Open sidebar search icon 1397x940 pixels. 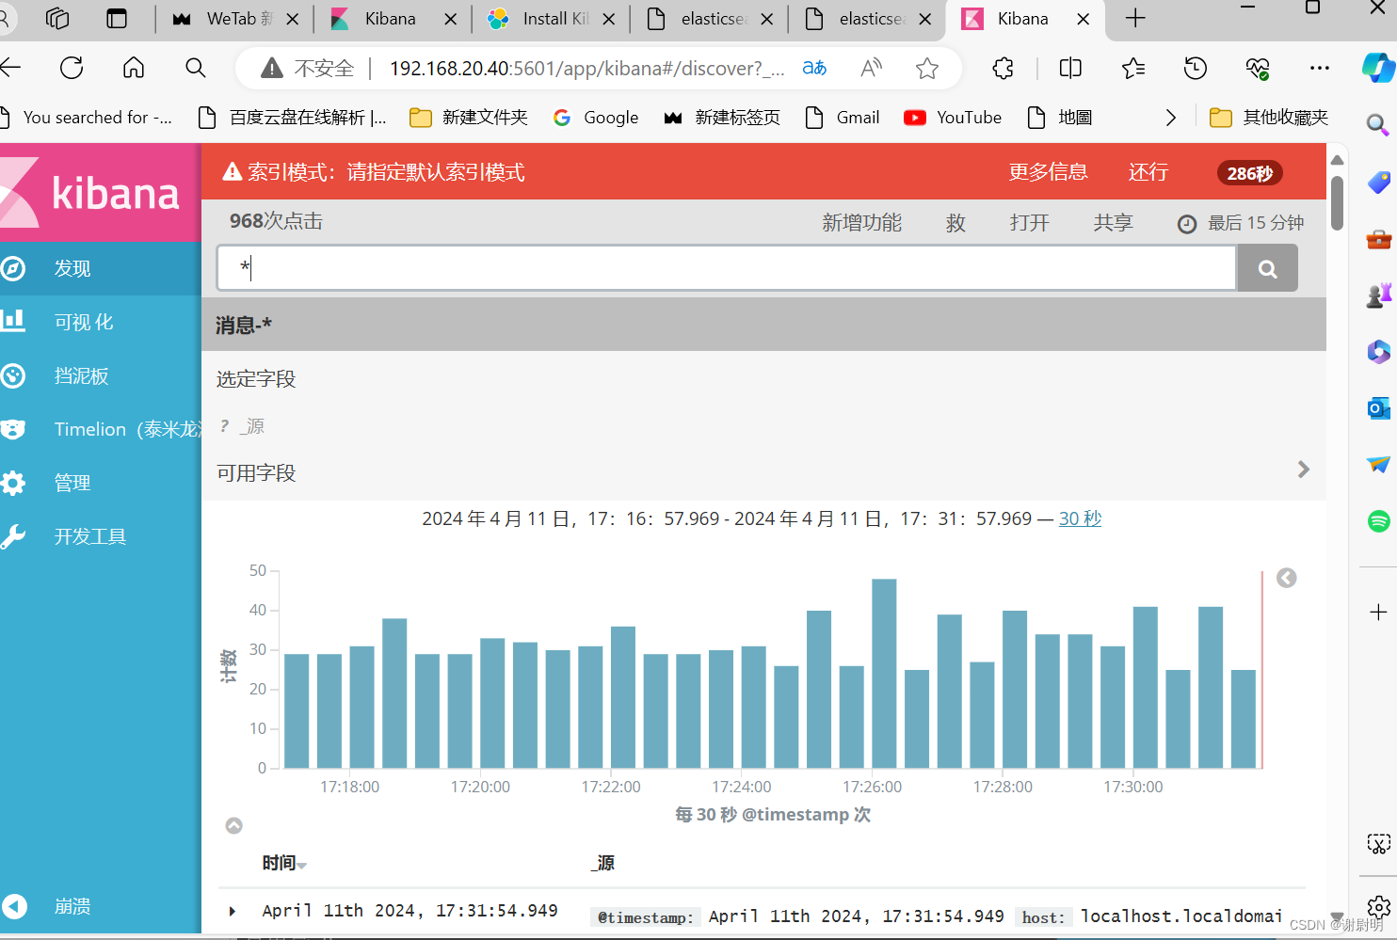click(1378, 124)
